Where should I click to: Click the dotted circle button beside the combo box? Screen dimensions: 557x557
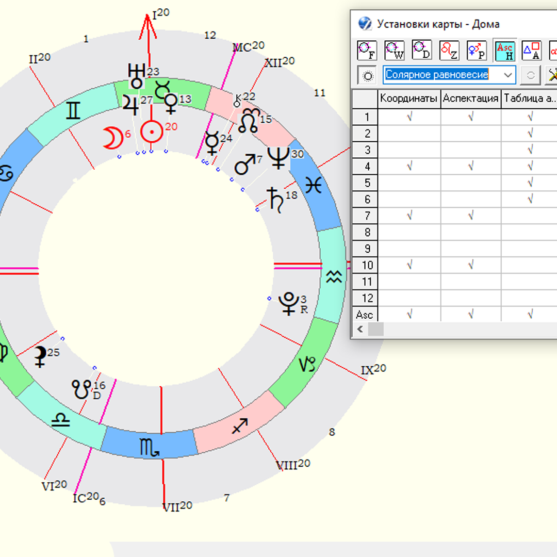pyautogui.click(x=367, y=75)
